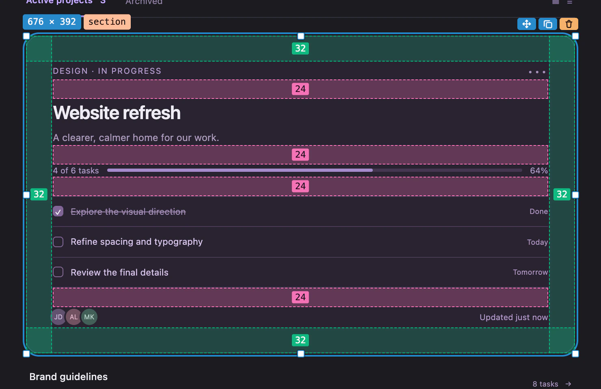Switch to the Archived tab

click(x=144, y=2)
